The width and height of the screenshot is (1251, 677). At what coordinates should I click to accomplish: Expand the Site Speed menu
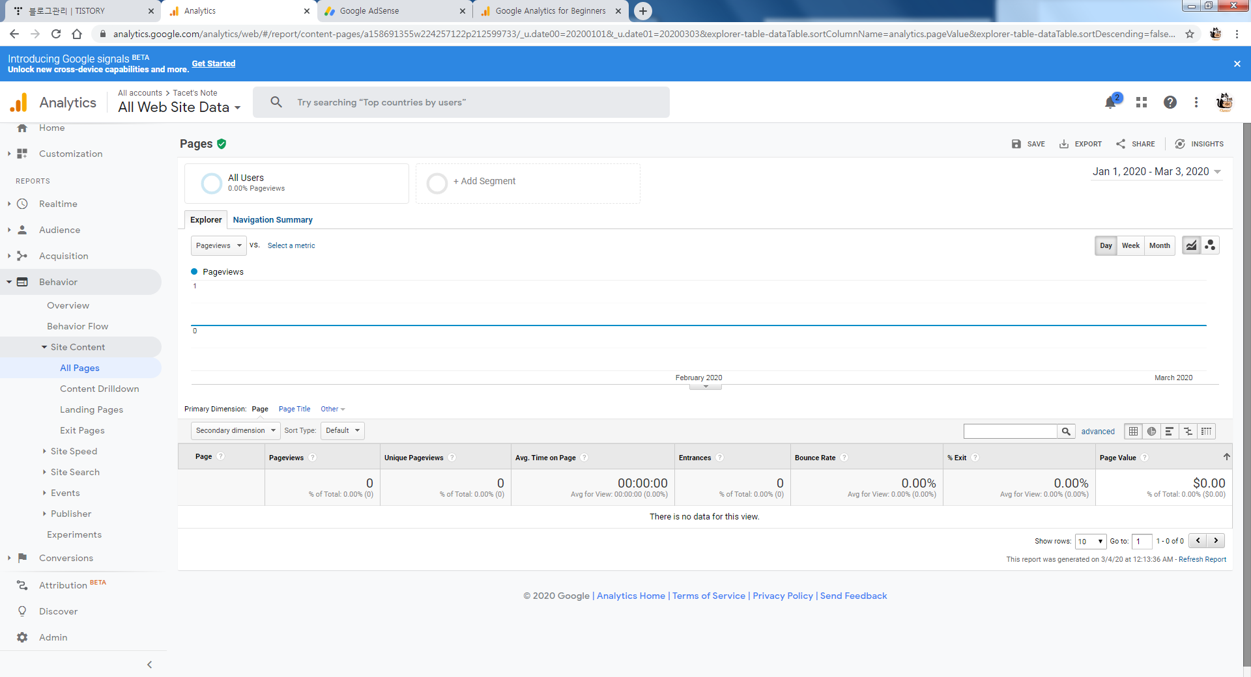(x=74, y=451)
